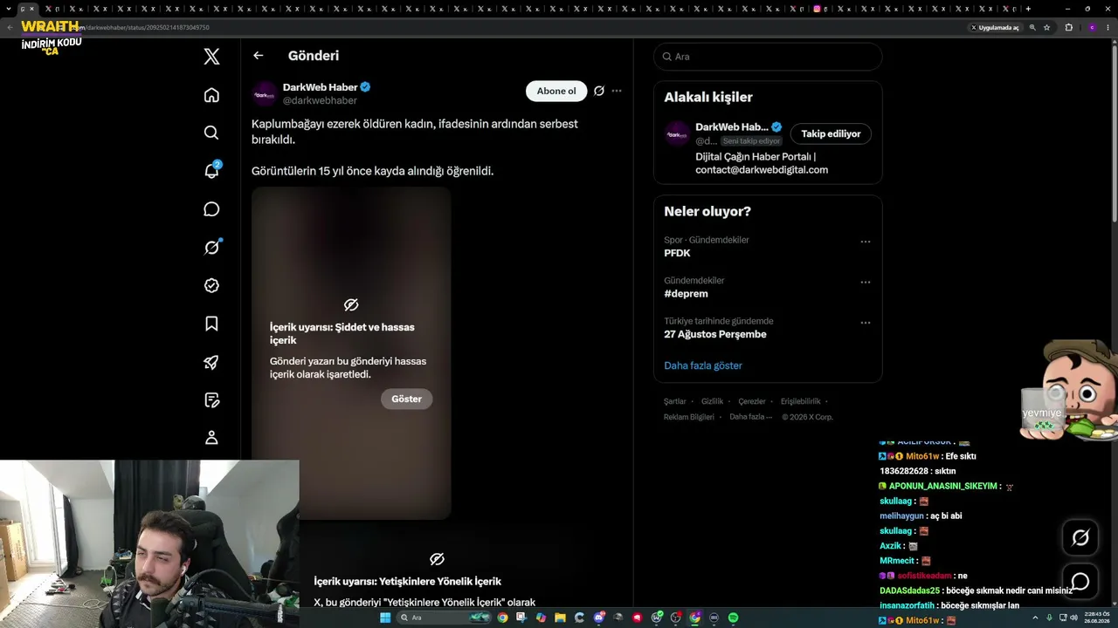Open Notifications bell icon

(x=211, y=171)
